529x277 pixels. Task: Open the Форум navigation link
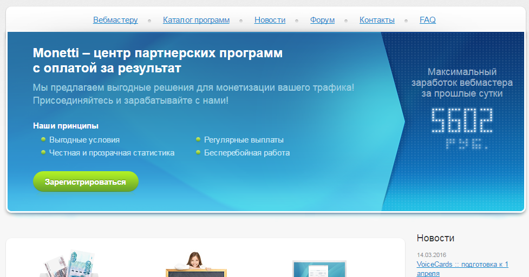323,20
